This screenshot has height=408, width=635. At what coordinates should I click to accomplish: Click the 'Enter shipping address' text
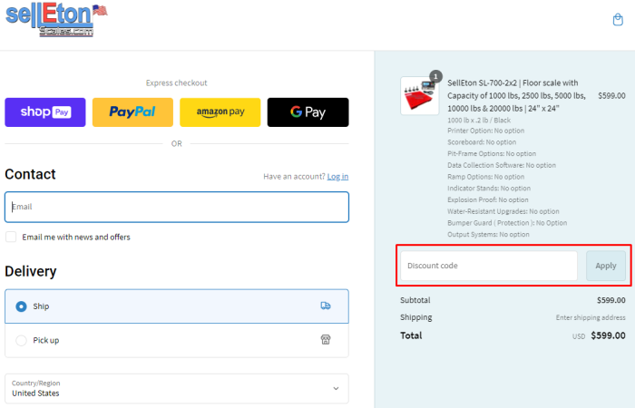coord(591,317)
